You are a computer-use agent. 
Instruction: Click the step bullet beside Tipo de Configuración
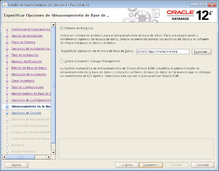pyautogui.click(x=7, y=87)
